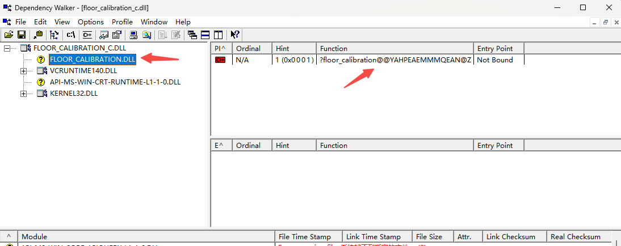Click Dependency Walker title bar app icon
This screenshot has height=246, width=621.
(x=7, y=7)
